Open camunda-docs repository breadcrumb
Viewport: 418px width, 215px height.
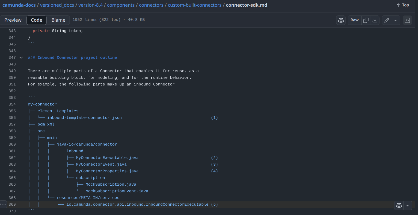pos(19,5)
